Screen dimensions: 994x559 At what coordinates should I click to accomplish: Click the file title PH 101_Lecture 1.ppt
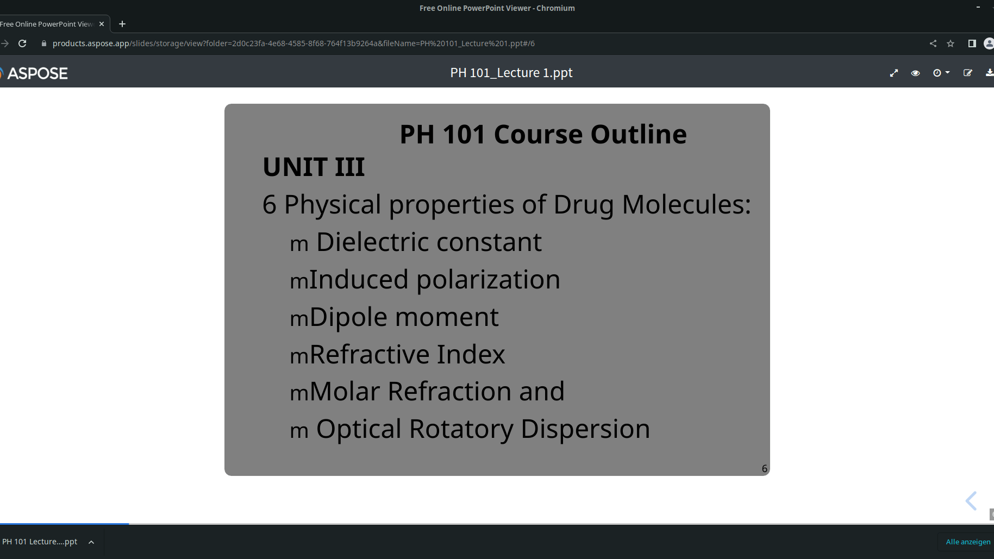(x=511, y=73)
